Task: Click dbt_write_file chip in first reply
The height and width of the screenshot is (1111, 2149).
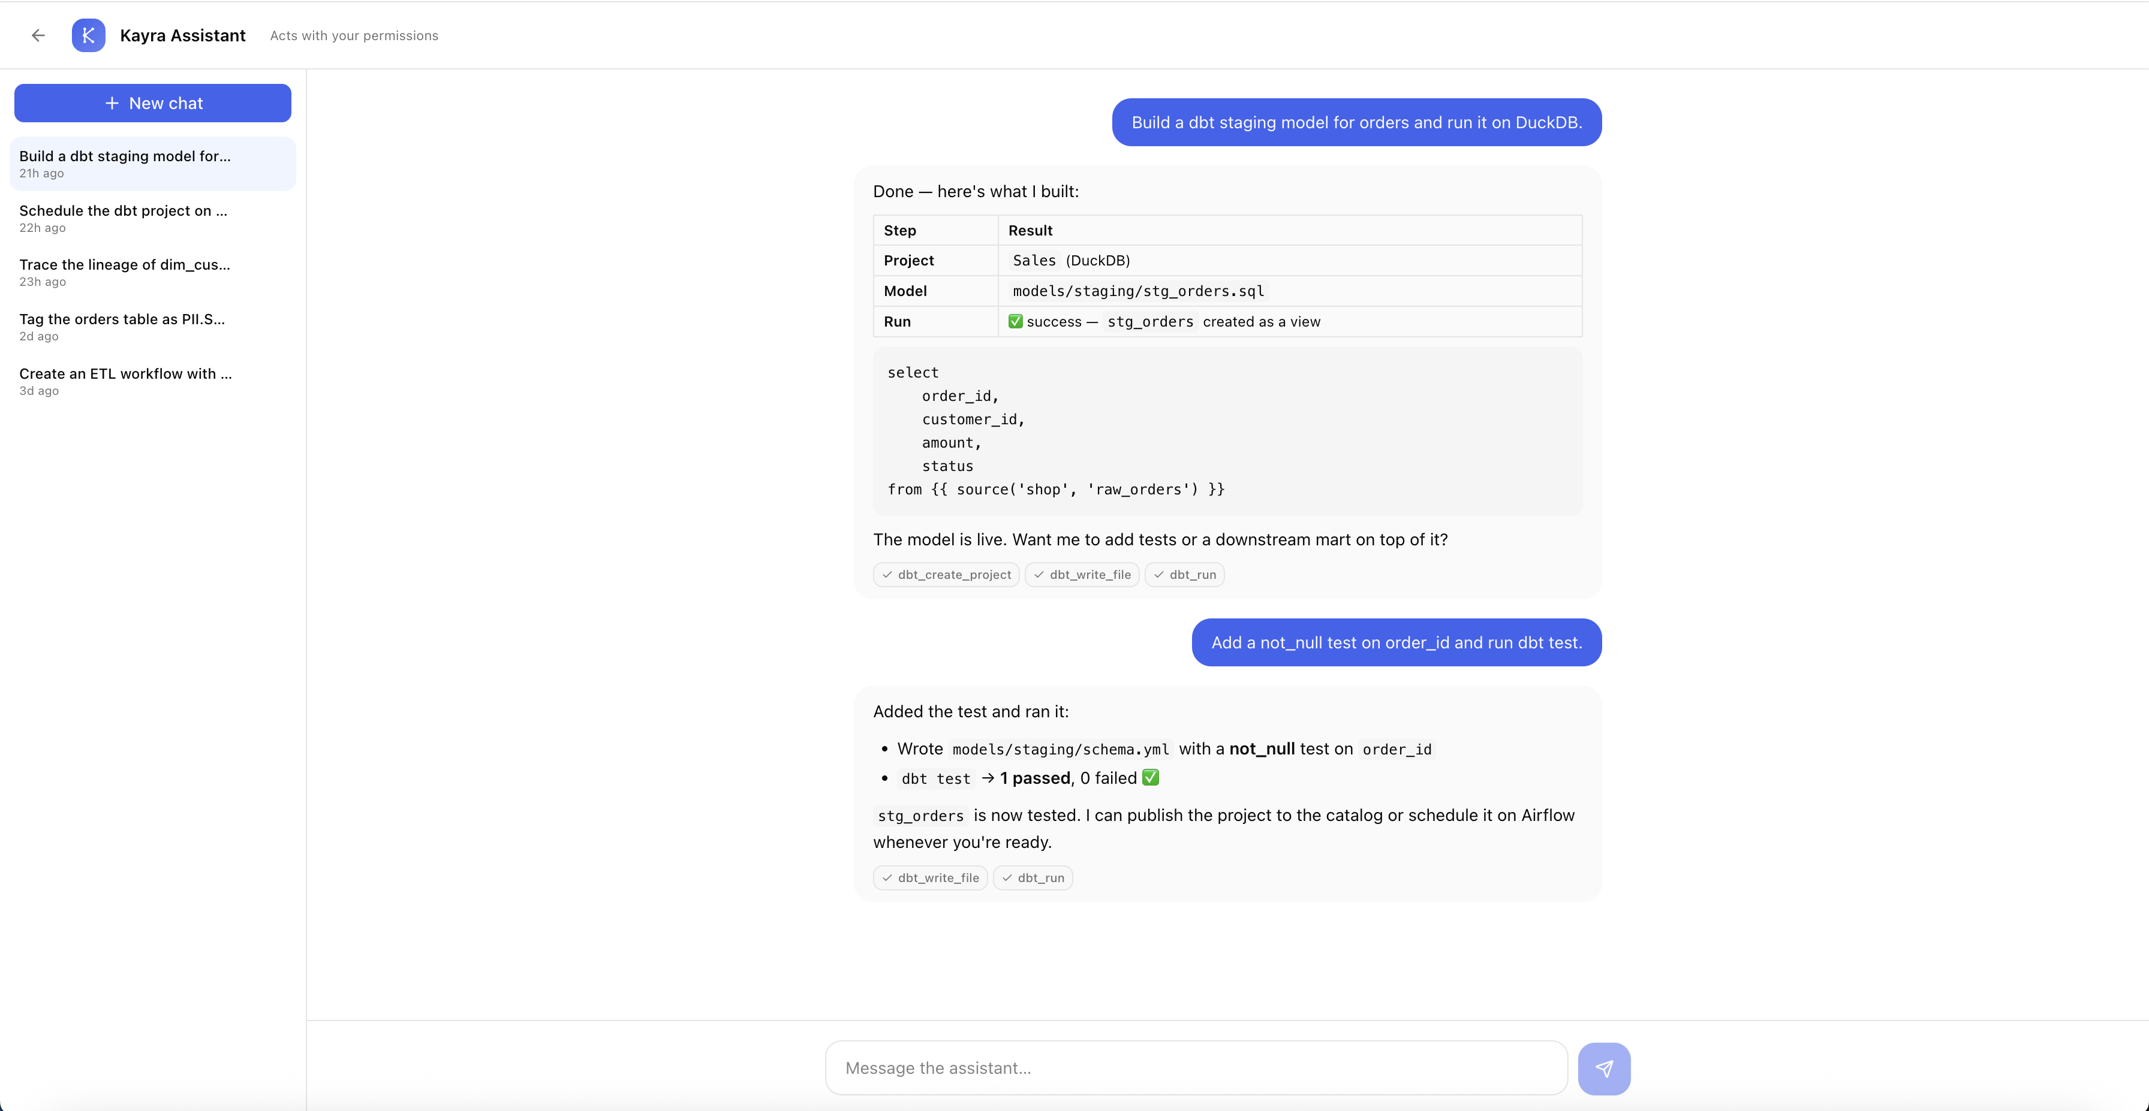Action: 1081,575
